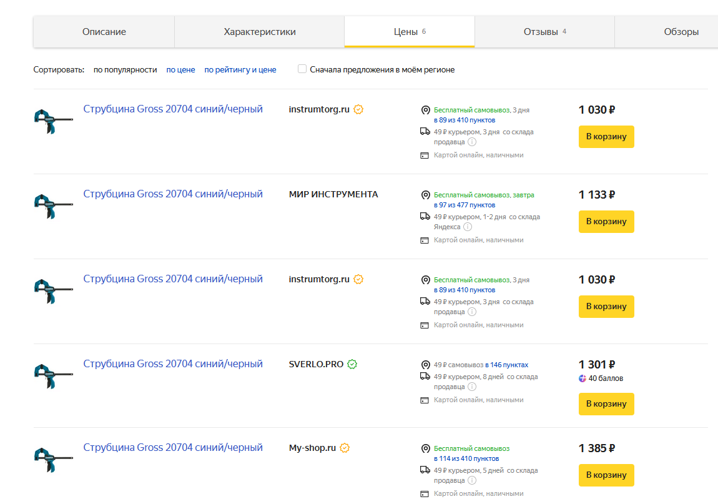Click the green verified badge beside SVERLO.PRO
The width and height of the screenshot is (718, 504).
(352, 364)
